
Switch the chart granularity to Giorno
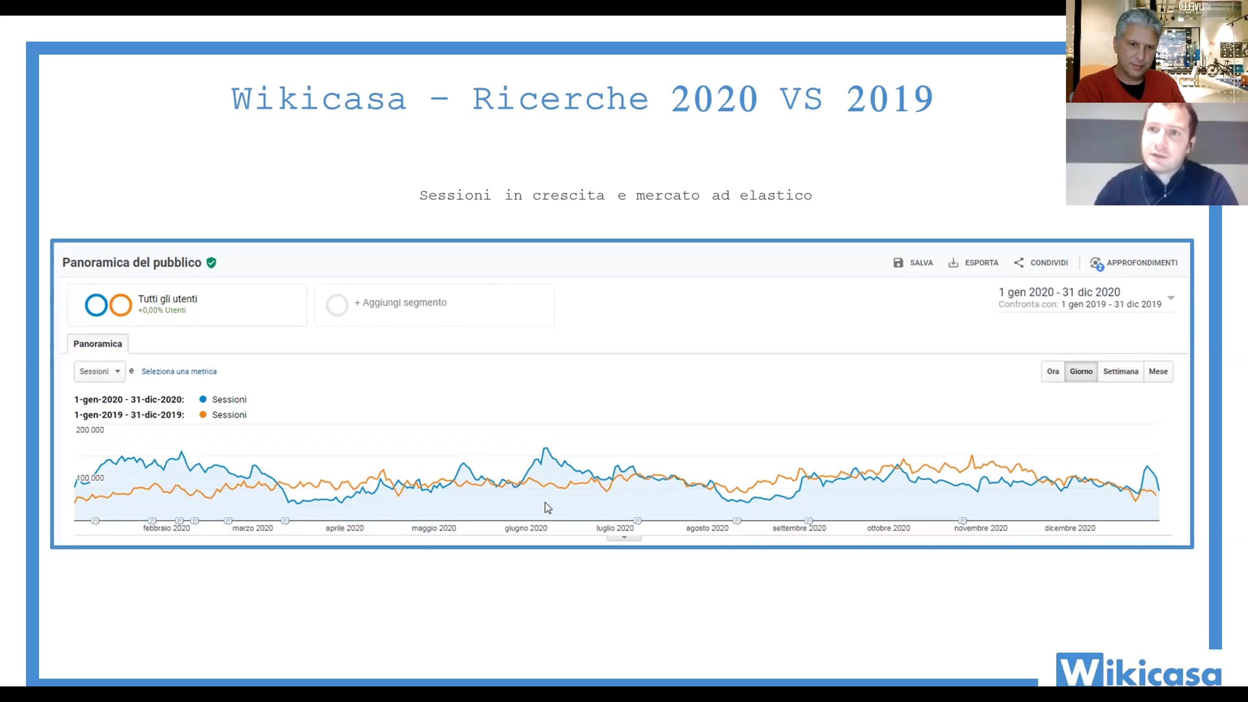point(1081,371)
